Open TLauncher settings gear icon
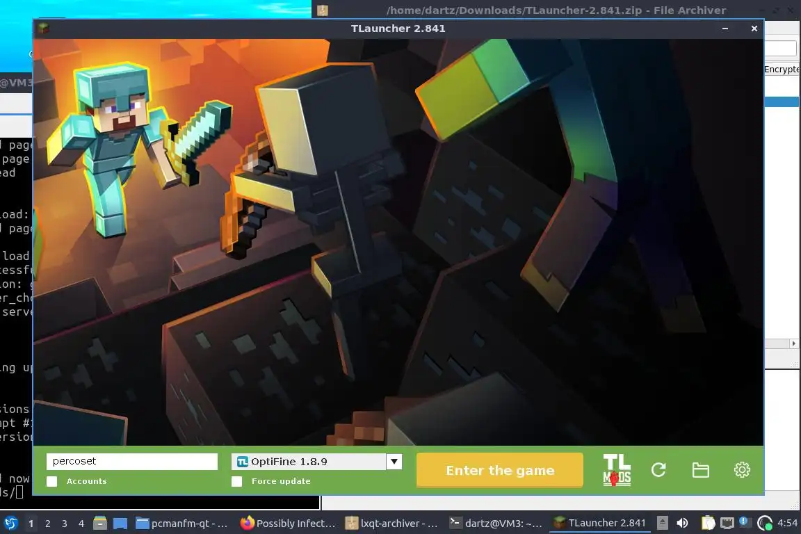This screenshot has width=801, height=534. tap(742, 469)
